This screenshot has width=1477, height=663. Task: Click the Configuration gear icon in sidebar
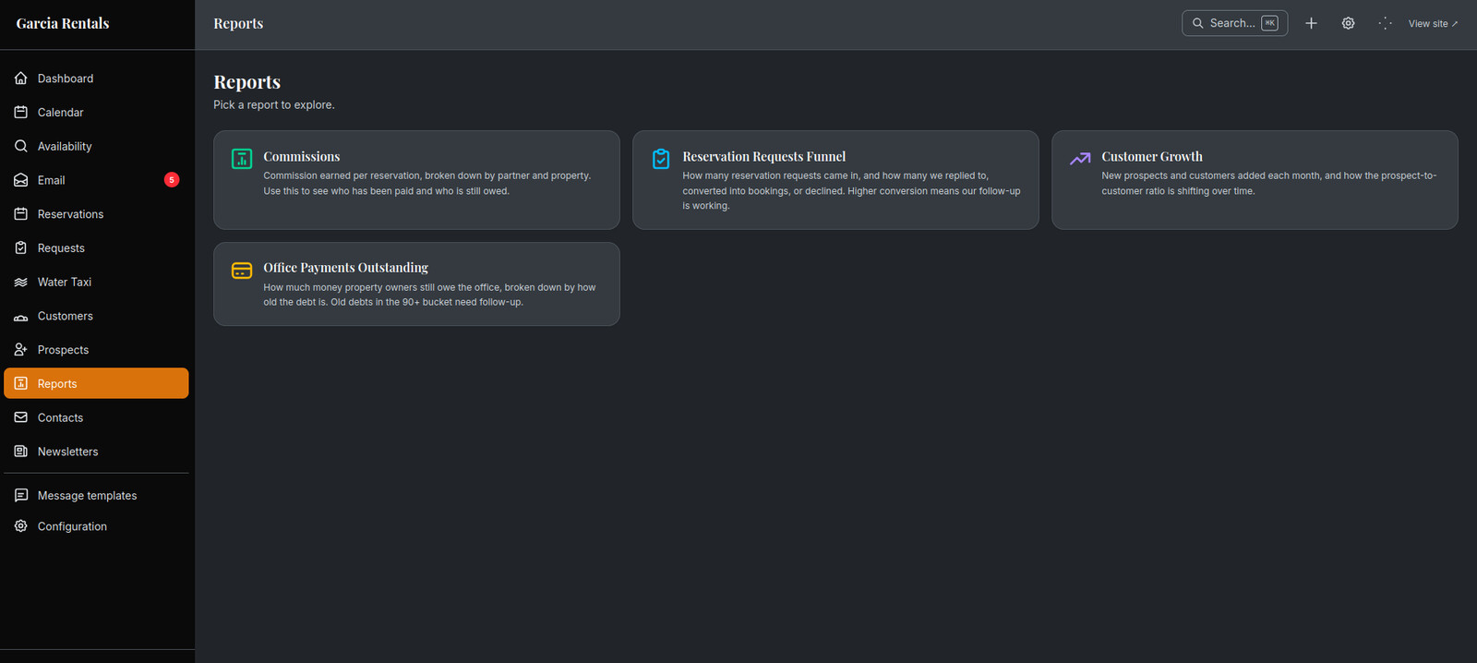pyautogui.click(x=20, y=526)
